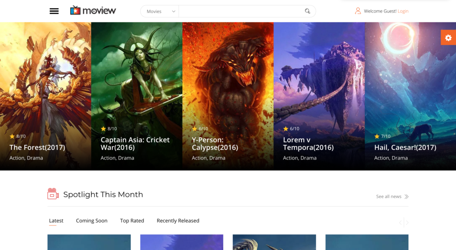This screenshot has width=456, height=250.
Task: Open the hamburger navigation menu
Action: [x=54, y=11]
